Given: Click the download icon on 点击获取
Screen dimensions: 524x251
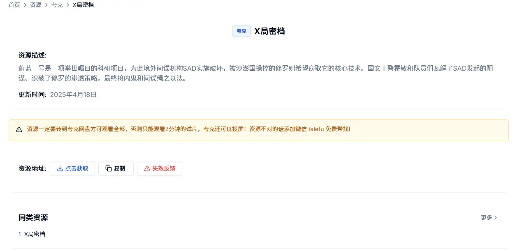Looking at the screenshot, I should coord(60,168).
